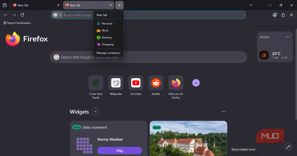Screen dimensions: 297x156
Task: Play the Stormy Weather crossword
Action: pyautogui.click(x=119, y=151)
